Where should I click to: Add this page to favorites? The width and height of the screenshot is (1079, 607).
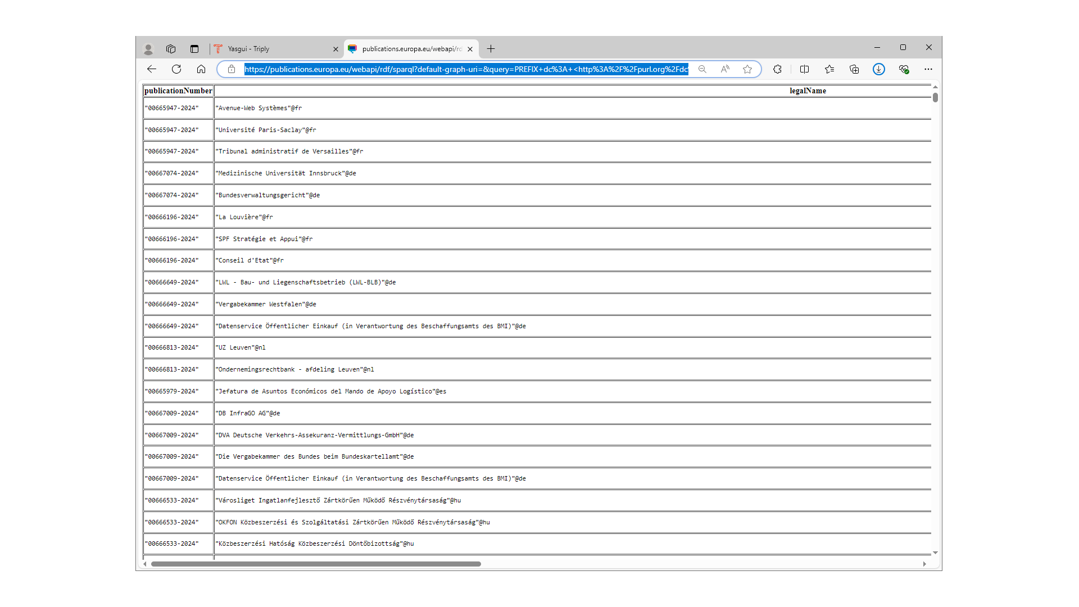tap(747, 69)
